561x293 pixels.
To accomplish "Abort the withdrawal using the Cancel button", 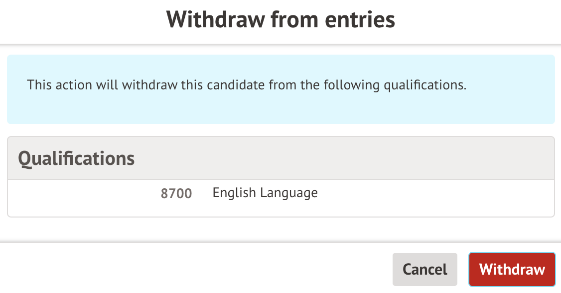I will [424, 270].
